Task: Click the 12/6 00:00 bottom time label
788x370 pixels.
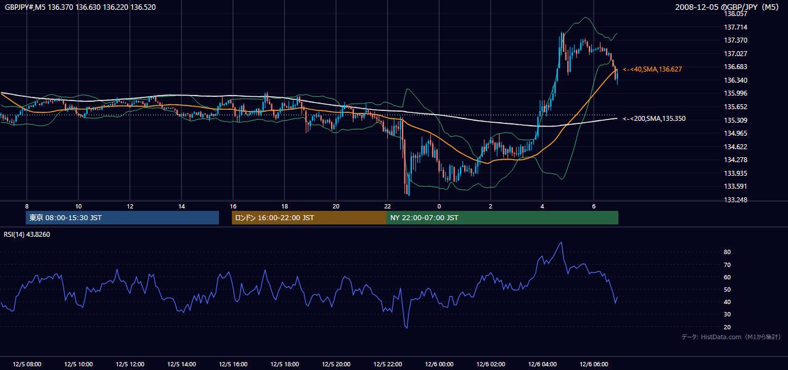Action: 439,364
